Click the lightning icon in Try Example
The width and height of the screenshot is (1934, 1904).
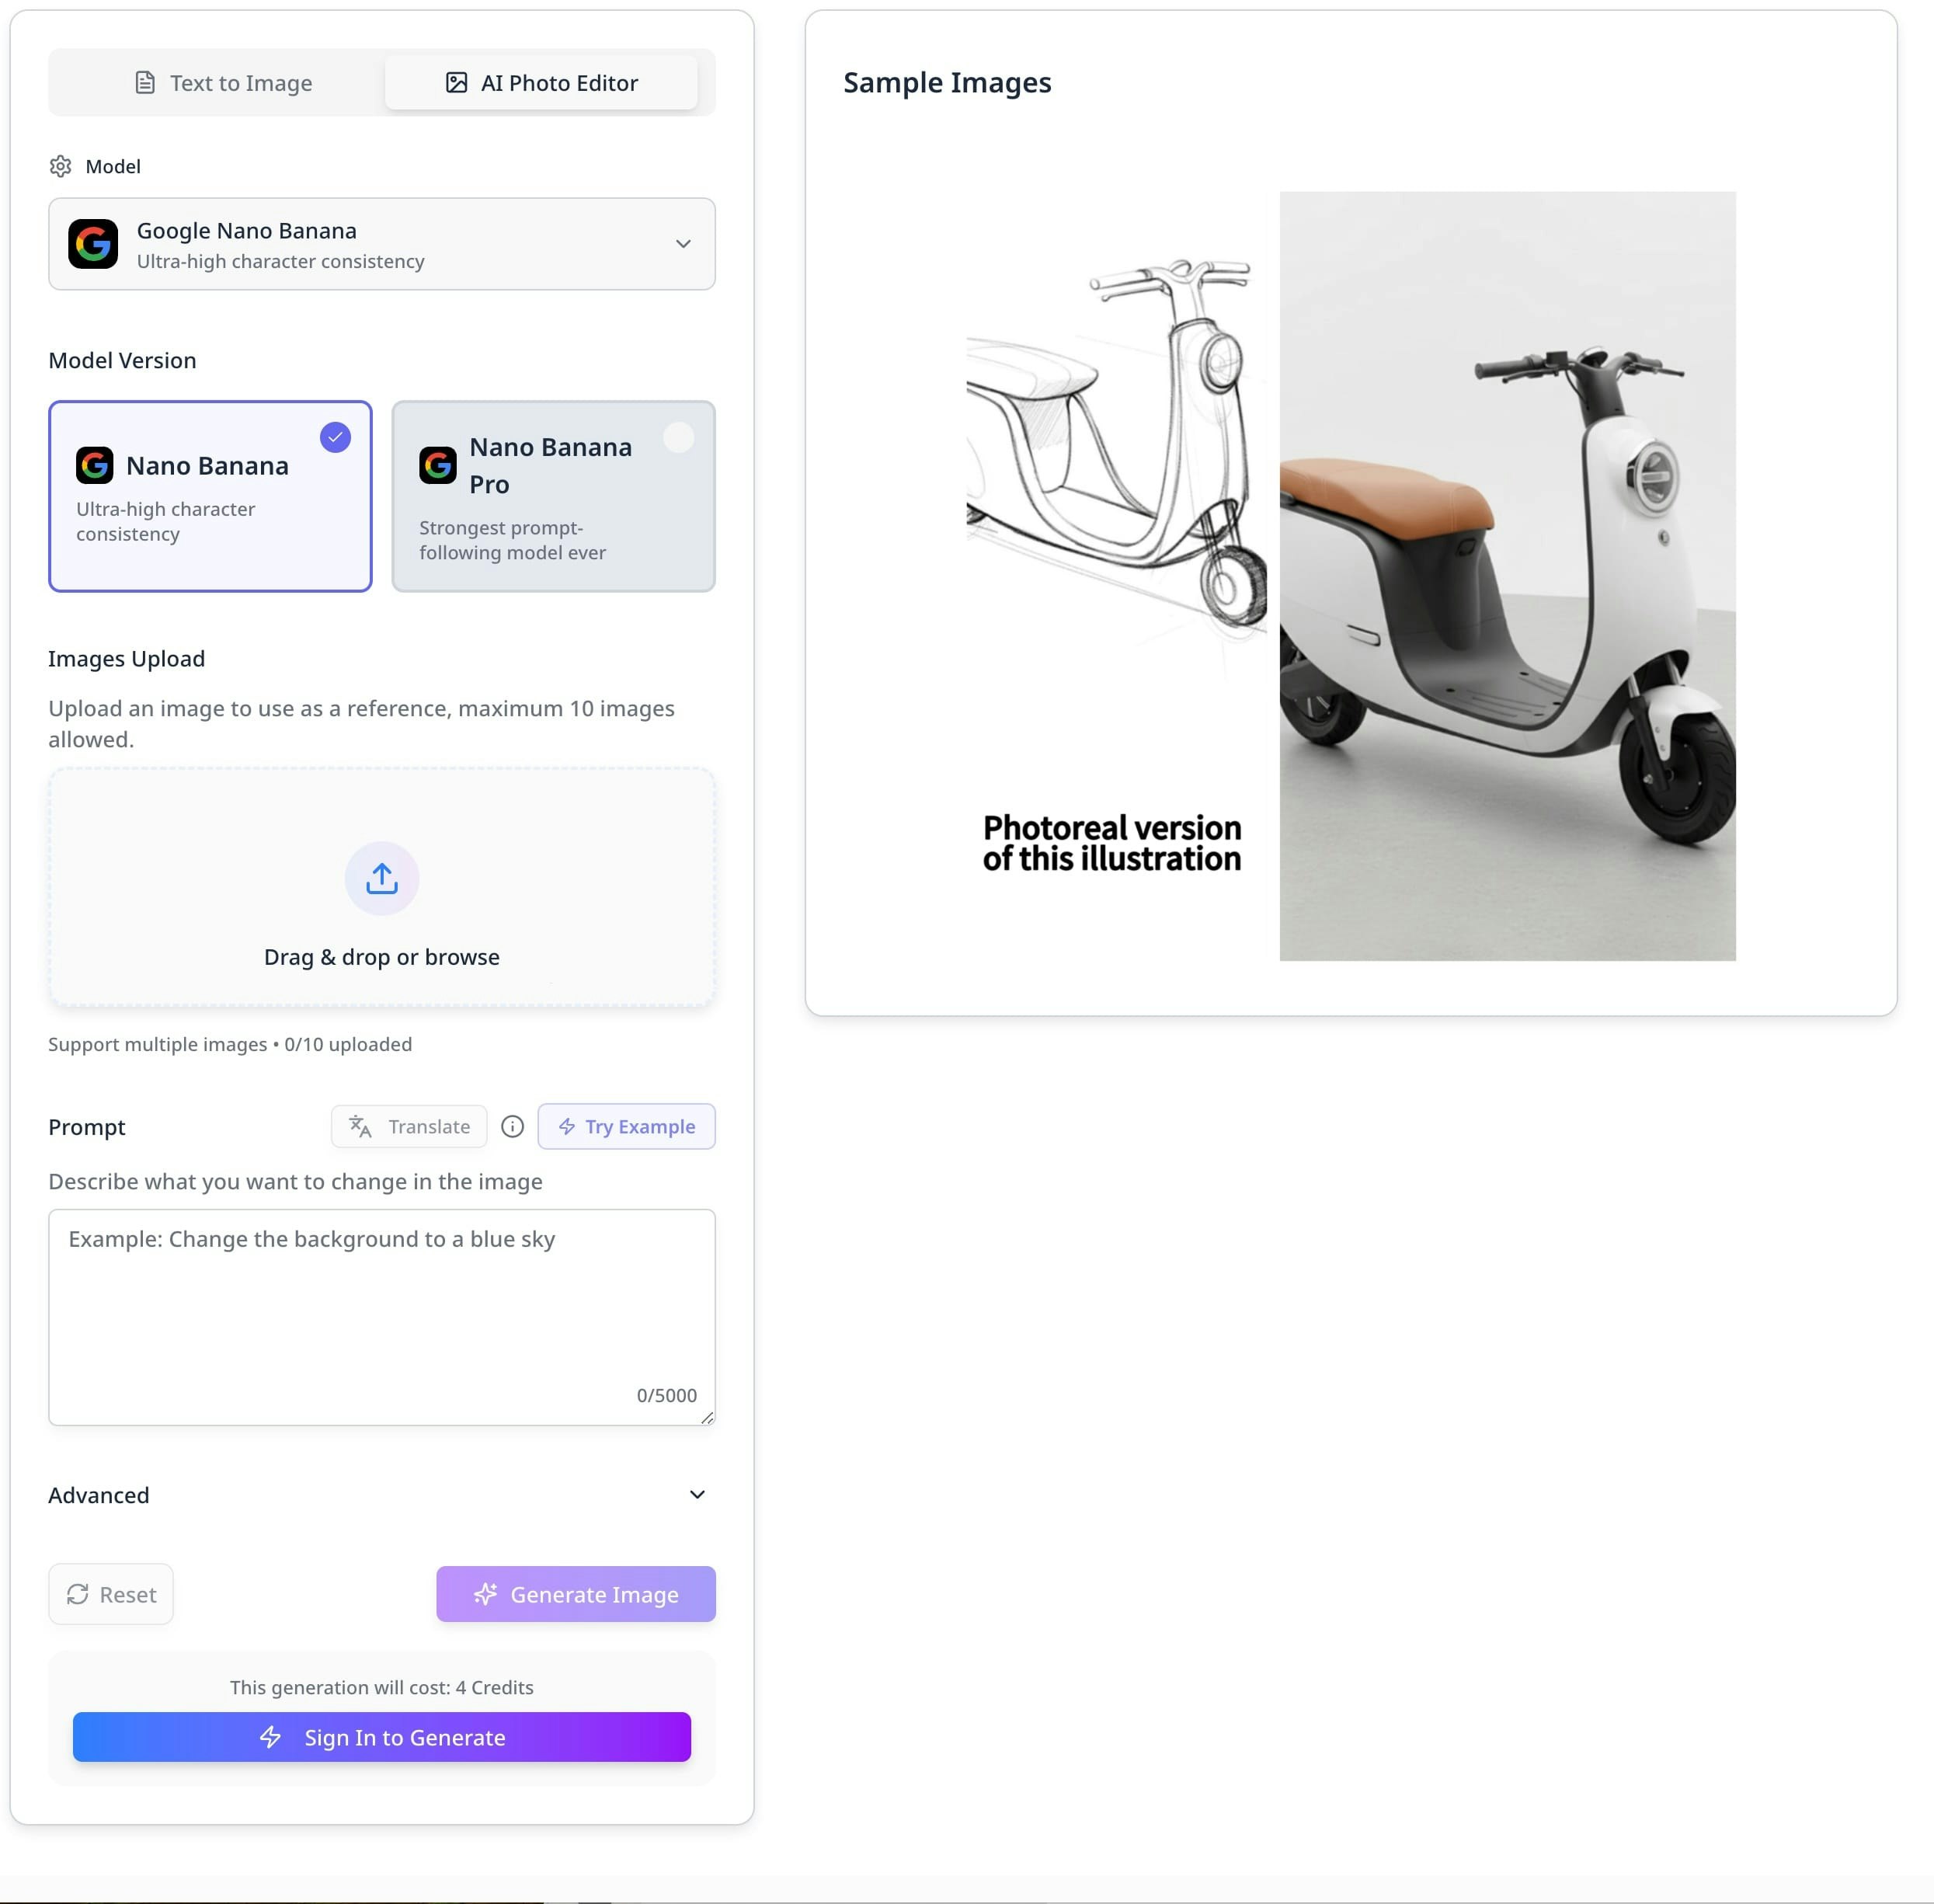point(567,1126)
